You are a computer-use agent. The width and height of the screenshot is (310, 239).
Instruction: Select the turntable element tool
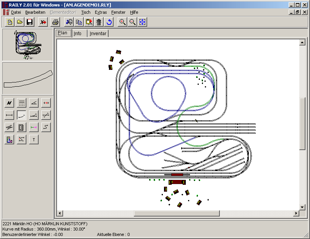pos(21,127)
